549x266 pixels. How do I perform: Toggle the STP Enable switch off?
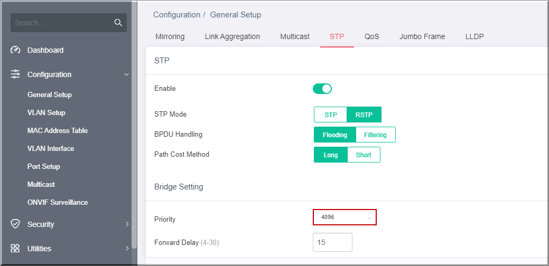[x=322, y=89]
